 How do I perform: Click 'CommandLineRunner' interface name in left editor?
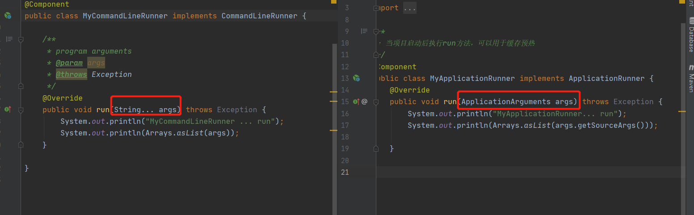260,16
